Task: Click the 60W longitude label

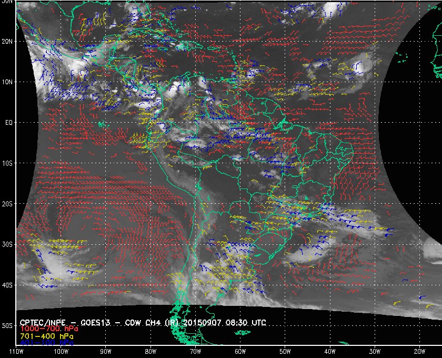Action: coord(240,352)
